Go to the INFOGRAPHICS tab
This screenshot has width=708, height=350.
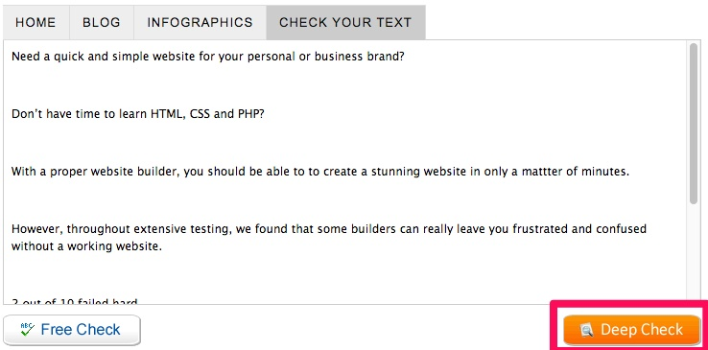[200, 23]
